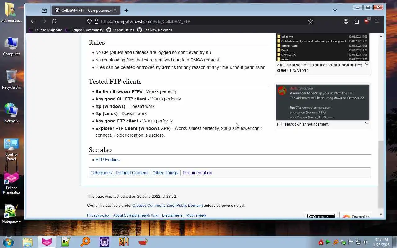Close the CollabVM FTP tab

115,10
